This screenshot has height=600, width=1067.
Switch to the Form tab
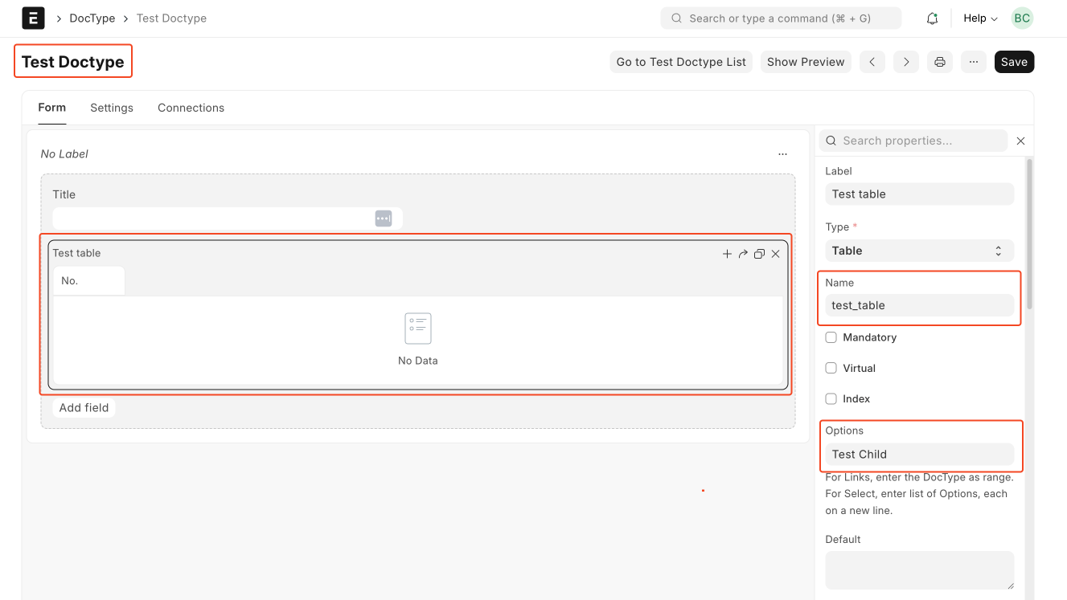(52, 108)
